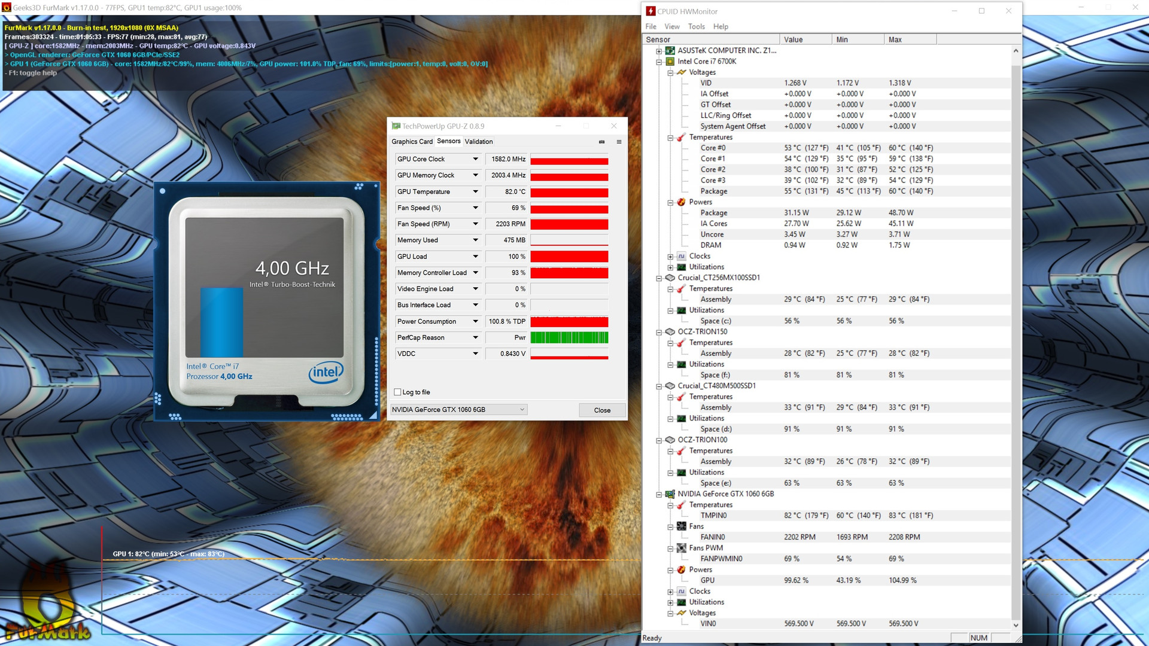The width and height of the screenshot is (1149, 646).
Task: Click the Memory Used graph bar
Action: (569, 240)
